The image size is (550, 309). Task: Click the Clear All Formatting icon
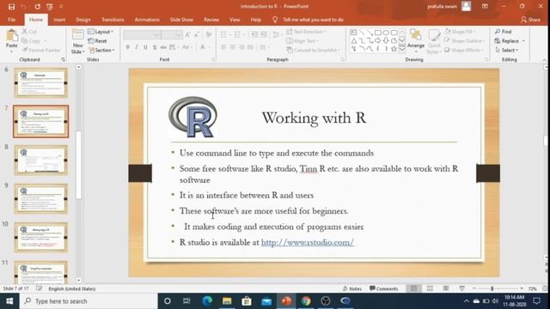pyautogui.click(x=208, y=34)
